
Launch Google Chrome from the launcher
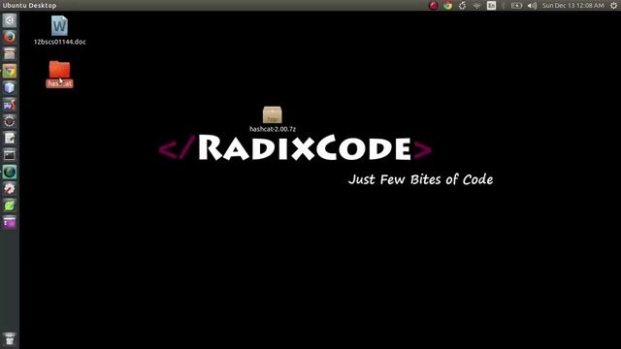pyautogui.click(x=10, y=71)
